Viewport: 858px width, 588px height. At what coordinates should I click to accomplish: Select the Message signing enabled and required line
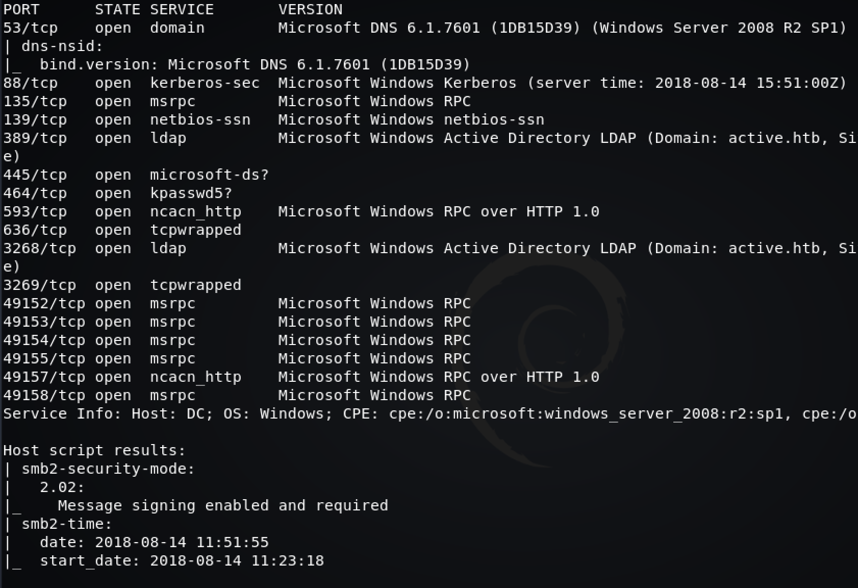click(x=223, y=506)
